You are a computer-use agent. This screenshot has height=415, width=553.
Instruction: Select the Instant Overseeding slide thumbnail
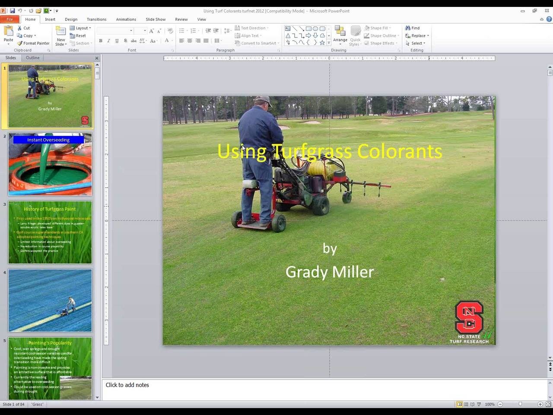coord(50,164)
